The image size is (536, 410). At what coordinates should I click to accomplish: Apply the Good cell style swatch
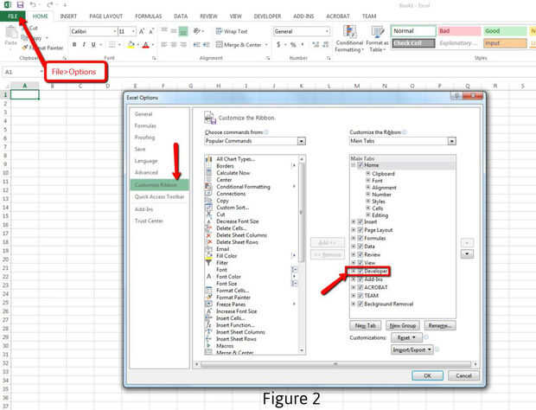tap(505, 31)
